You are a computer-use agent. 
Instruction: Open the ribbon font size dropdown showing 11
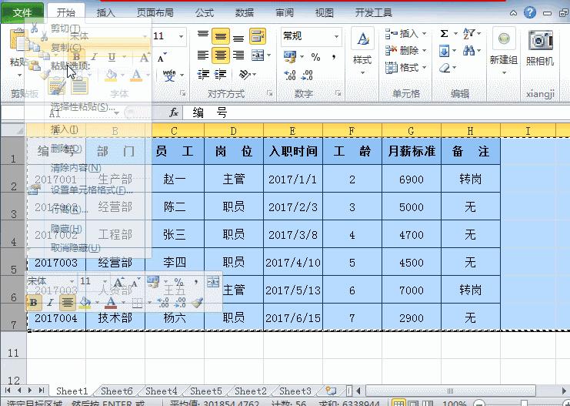click(x=181, y=36)
